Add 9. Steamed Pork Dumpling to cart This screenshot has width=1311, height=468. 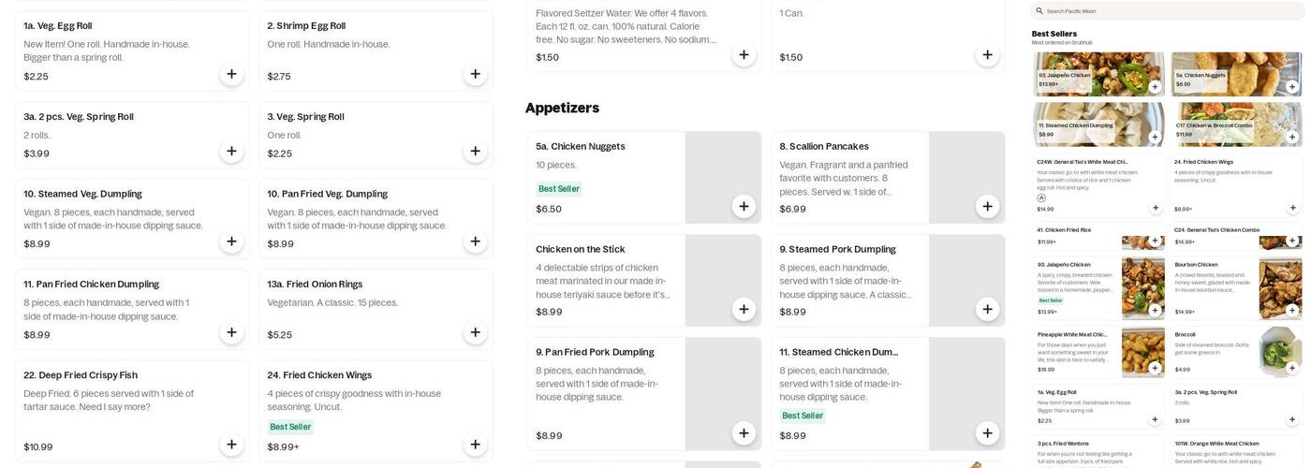[987, 309]
